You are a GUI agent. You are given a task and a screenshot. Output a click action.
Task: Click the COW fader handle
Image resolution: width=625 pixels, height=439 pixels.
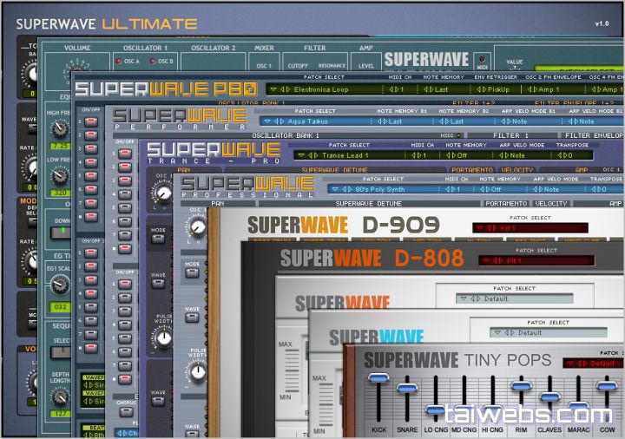(607, 385)
